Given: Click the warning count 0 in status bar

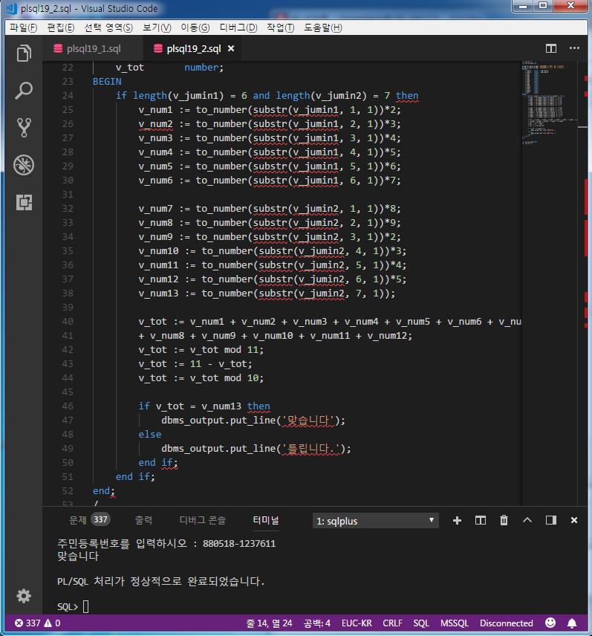Looking at the screenshot, I should pos(52,623).
